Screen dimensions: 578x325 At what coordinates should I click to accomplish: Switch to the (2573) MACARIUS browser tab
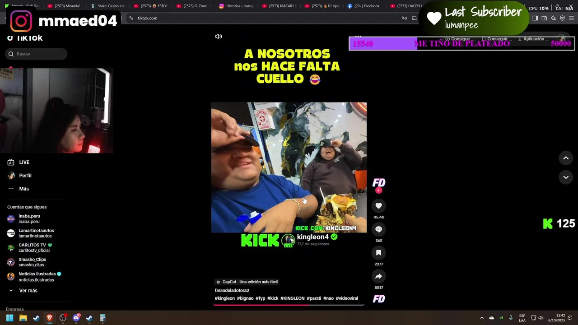coord(279,6)
